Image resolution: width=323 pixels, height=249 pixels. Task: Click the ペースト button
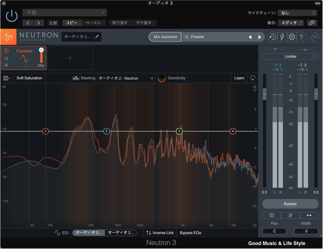pyautogui.click(x=93, y=23)
